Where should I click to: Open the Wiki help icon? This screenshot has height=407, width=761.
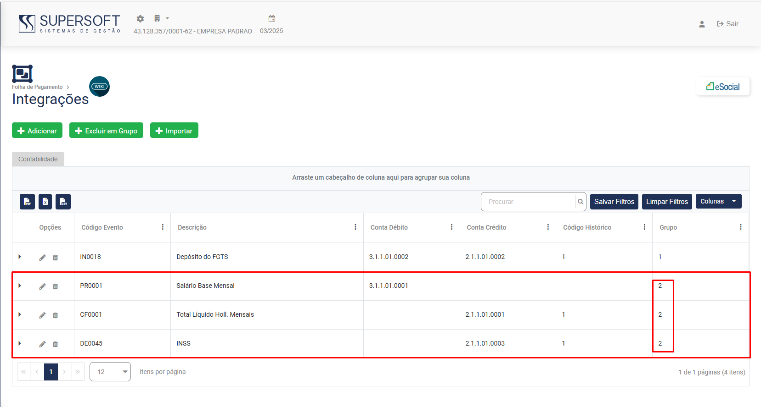pos(99,87)
